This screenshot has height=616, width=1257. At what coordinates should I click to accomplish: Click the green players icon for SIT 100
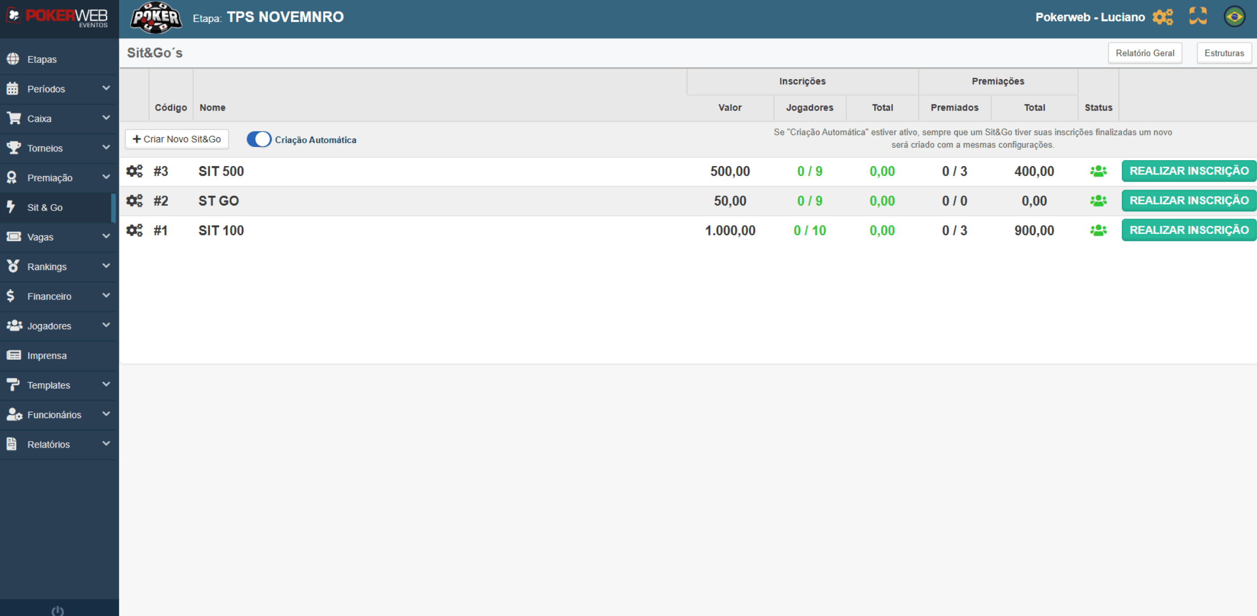1098,230
